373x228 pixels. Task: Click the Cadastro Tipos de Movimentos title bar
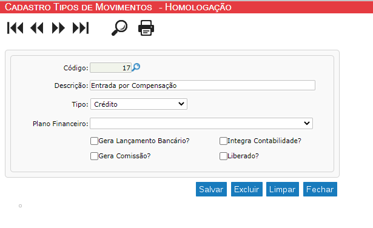point(187,7)
